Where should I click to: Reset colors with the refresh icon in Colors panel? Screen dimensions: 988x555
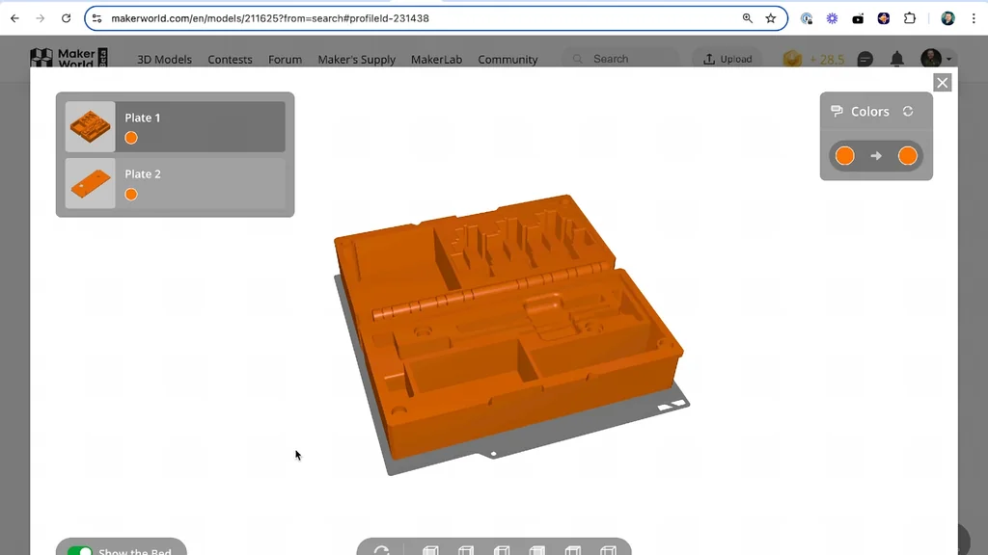[908, 112]
